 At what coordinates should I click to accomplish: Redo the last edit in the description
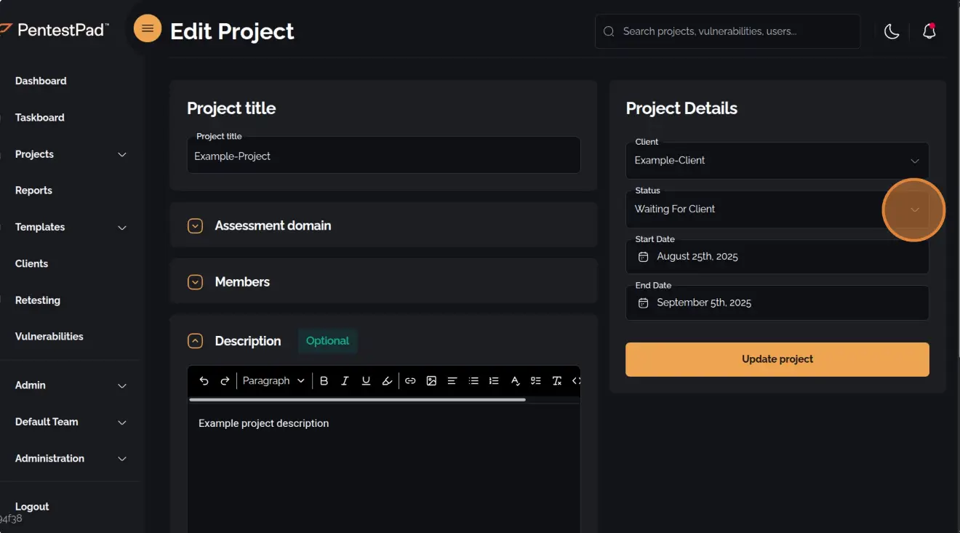[225, 380]
